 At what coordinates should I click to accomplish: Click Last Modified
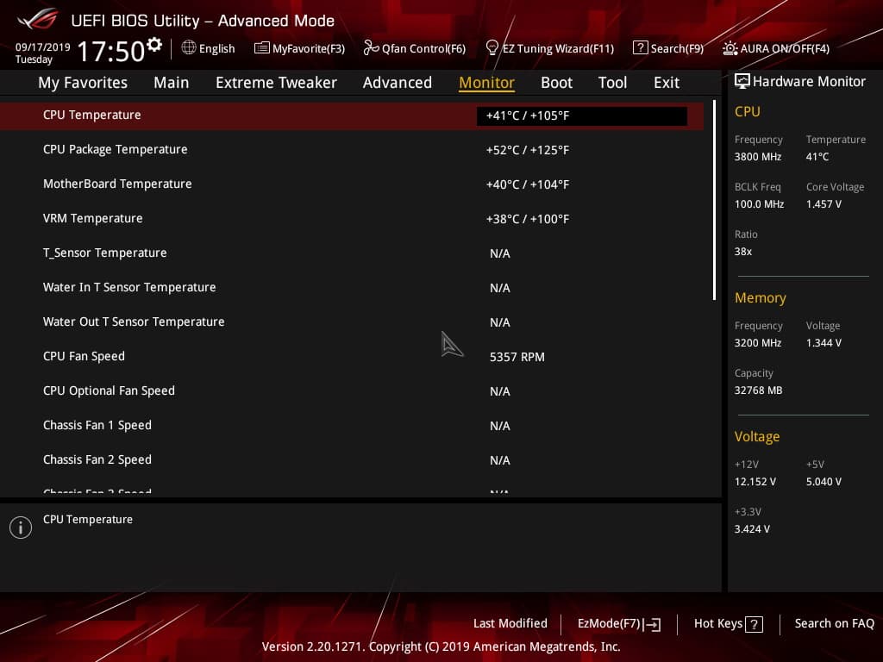tap(510, 623)
